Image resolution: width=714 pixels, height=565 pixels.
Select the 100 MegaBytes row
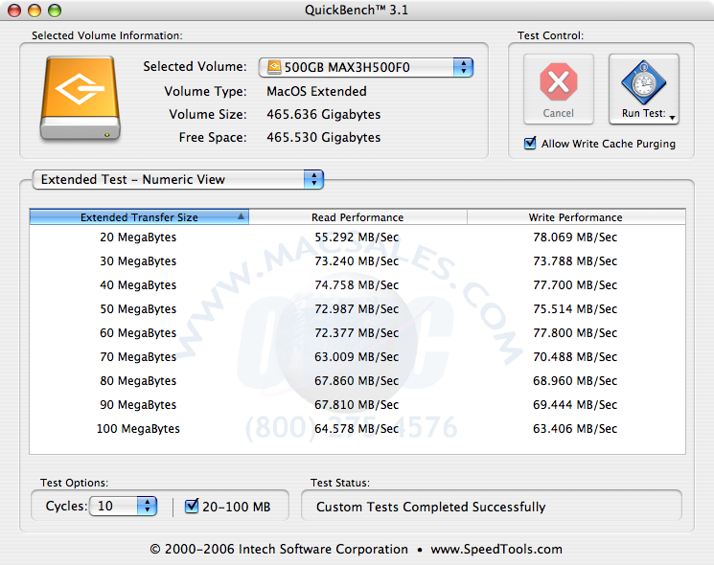coord(357,428)
